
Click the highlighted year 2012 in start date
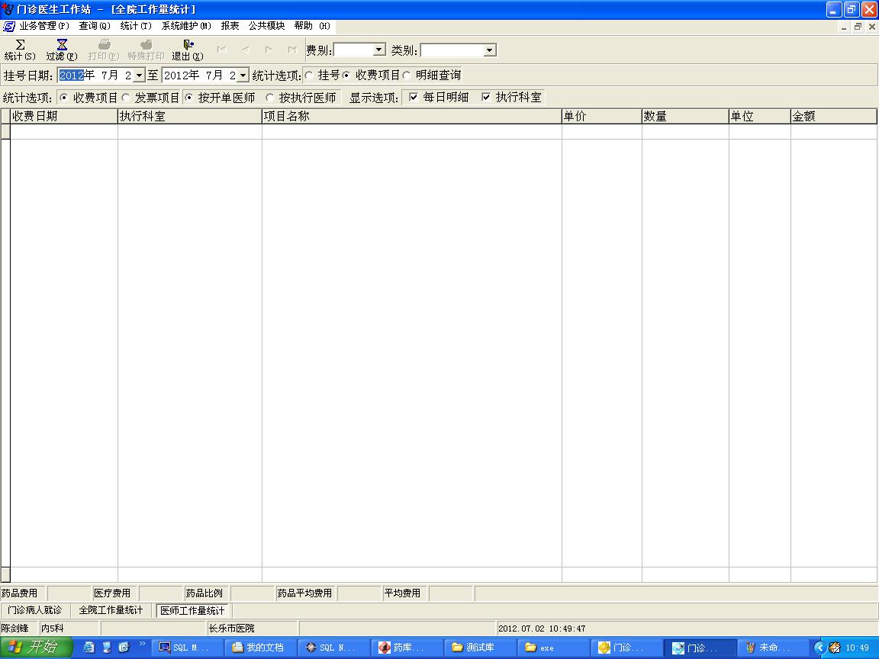(x=71, y=75)
